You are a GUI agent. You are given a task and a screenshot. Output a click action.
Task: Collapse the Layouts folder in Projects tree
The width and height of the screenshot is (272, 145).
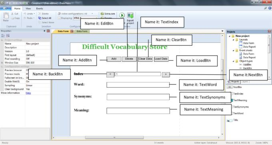coord(233,40)
